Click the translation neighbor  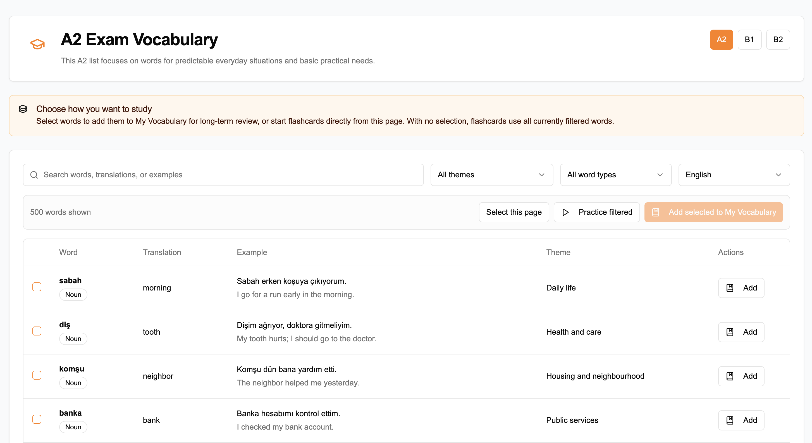tap(158, 376)
